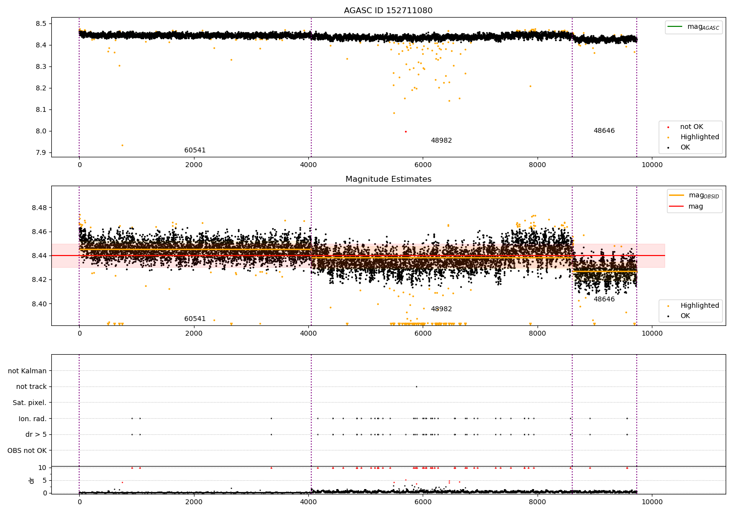
Task: Click the single red 'not OK' data point near 8.0
Action: tap(406, 131)
